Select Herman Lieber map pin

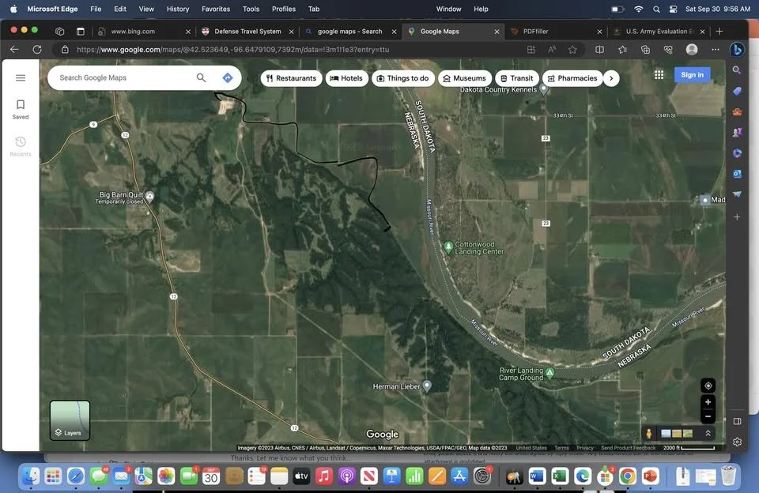(x=426, y=386)
